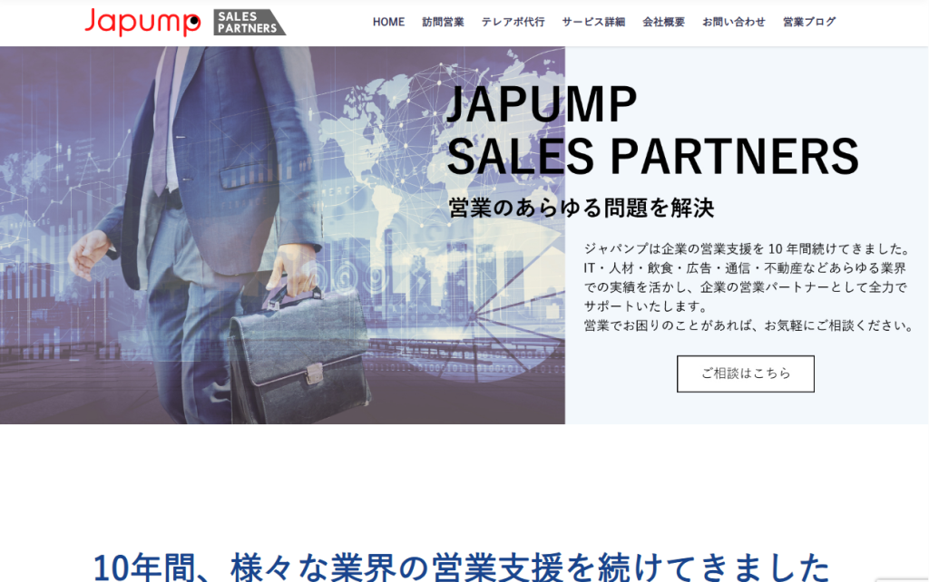The height and width of the screenshot is (582, 929).
Task: Open the 会社概要 page
Action: [x=663, y=22]
